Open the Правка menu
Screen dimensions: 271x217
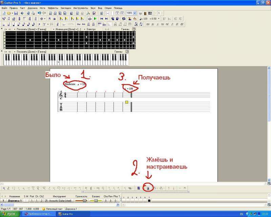pos(14,8)
